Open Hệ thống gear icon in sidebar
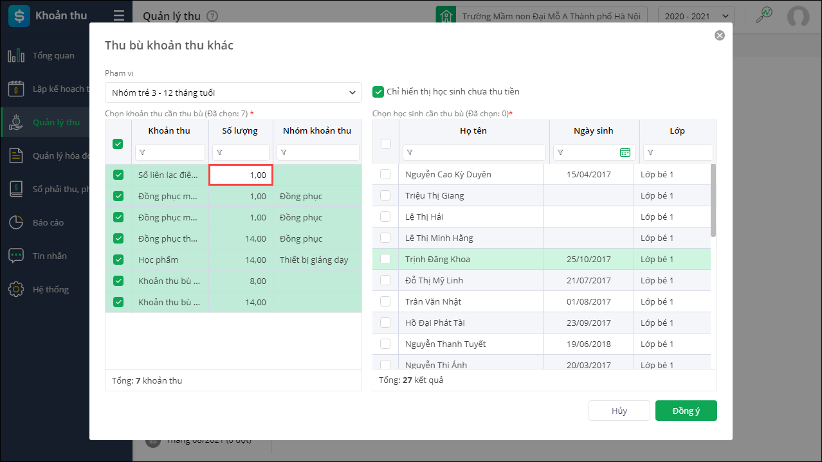This screenshot has width=822, height=462. tap(16, 289)
